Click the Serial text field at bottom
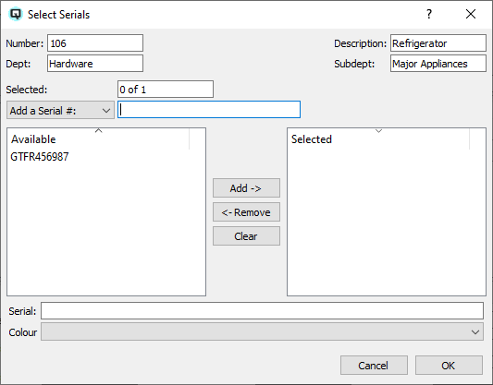The image size is (493, 385). pos(262,310)
